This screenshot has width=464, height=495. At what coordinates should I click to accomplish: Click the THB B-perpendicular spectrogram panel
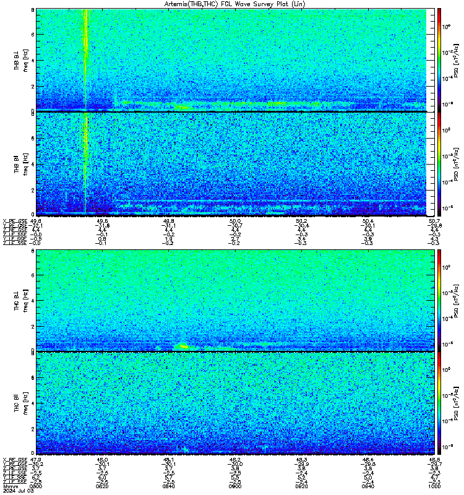coord(235,59)
